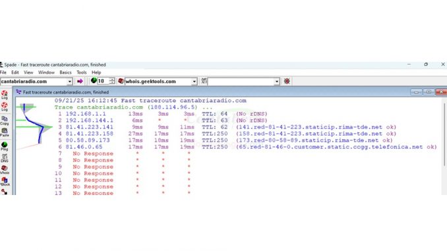Click hop 2 IP 192.168.144.1

pyautogui.click(x=89, y=121)
